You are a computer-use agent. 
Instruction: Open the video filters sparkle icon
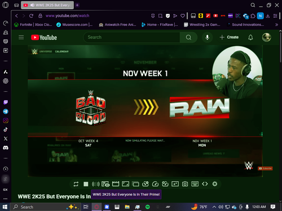[175, 184]
